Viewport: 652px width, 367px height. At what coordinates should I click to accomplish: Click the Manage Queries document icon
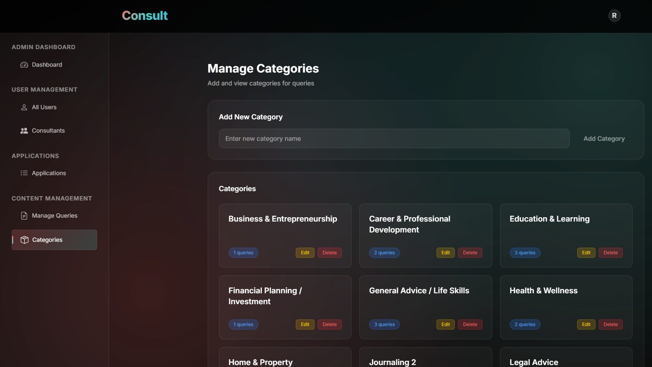click(24, 216)
